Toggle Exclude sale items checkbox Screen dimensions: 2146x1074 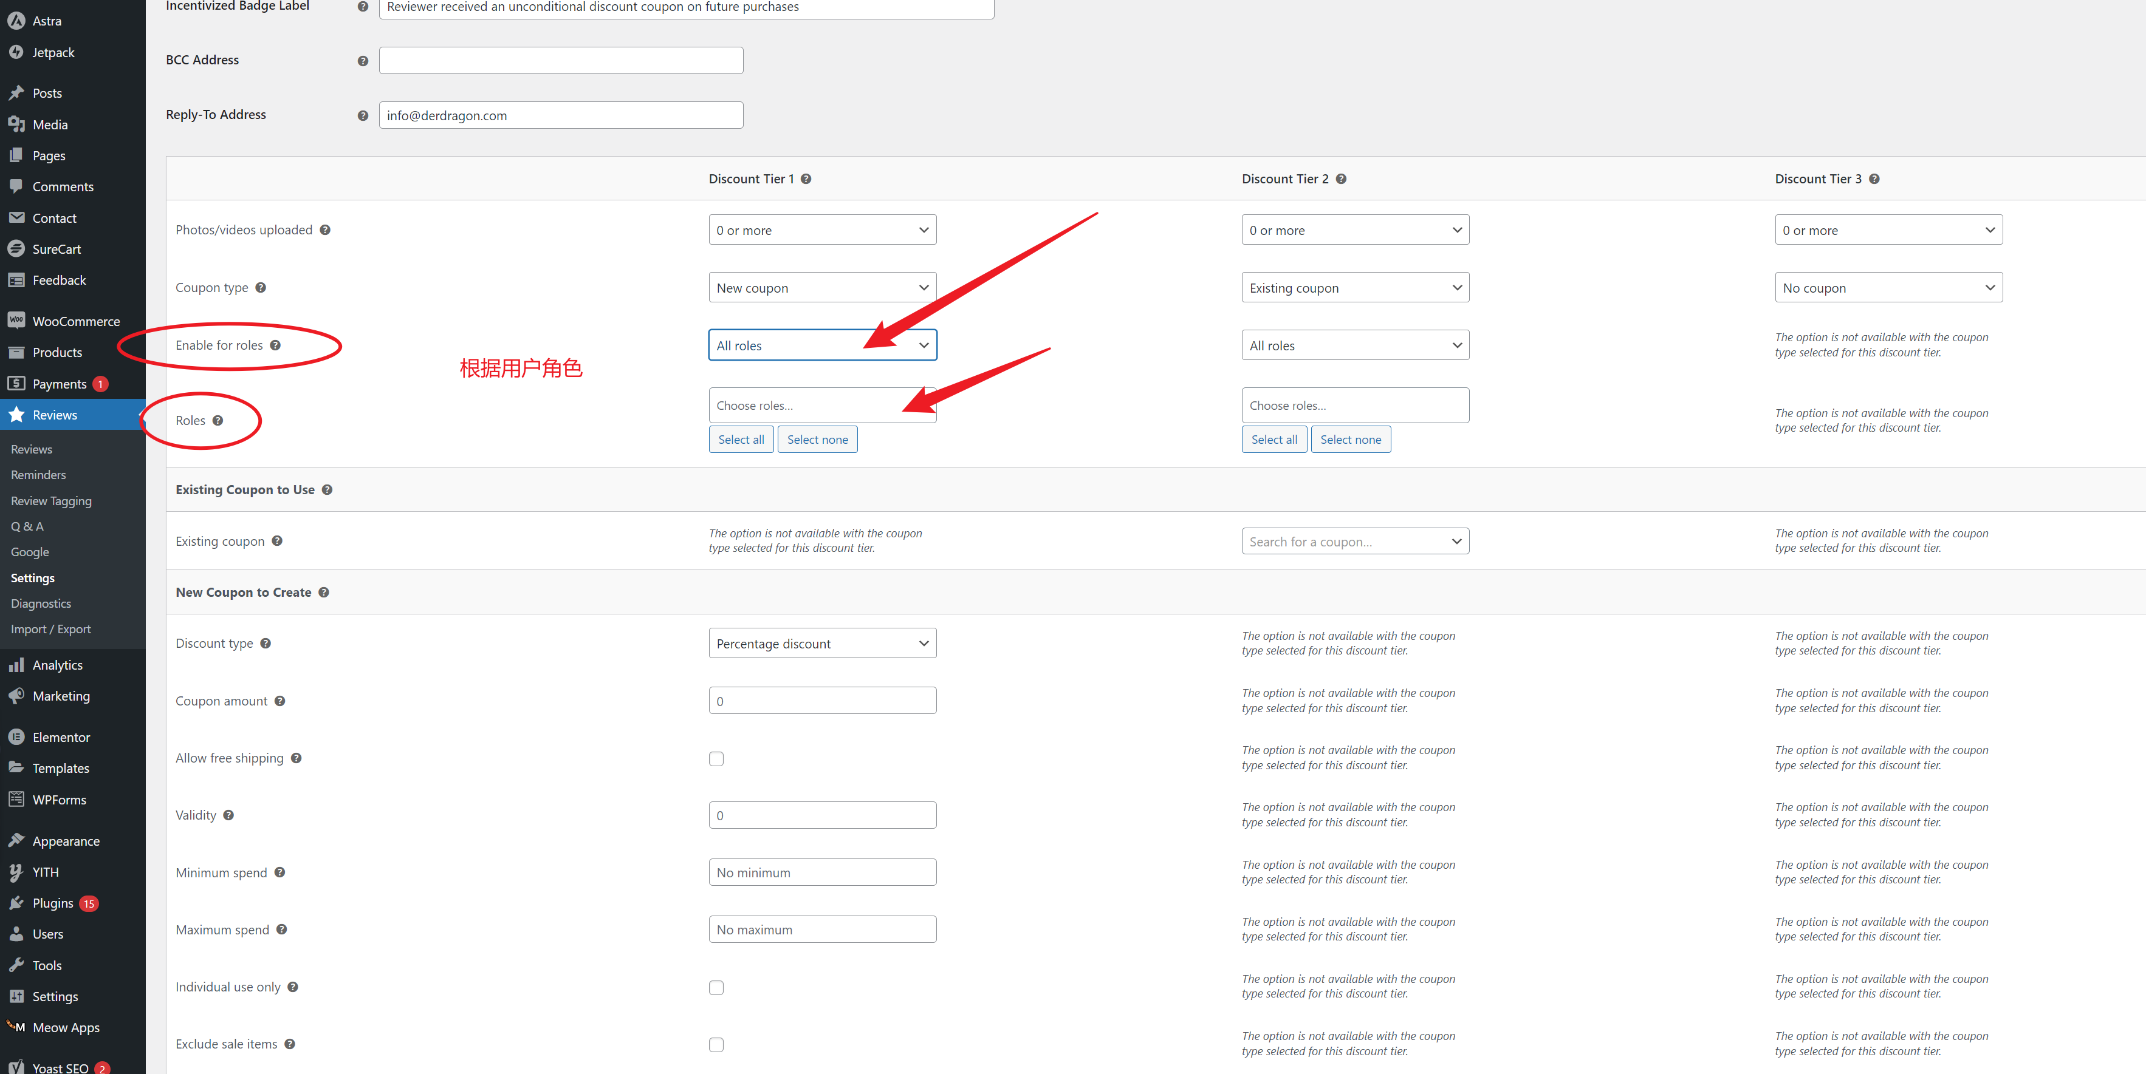point(715,1044)
